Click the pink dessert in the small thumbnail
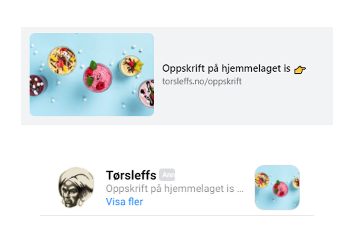 point(280,188)
